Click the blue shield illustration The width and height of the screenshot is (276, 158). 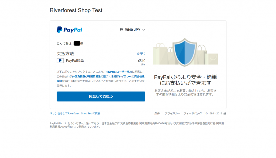[x=185, y=53]
